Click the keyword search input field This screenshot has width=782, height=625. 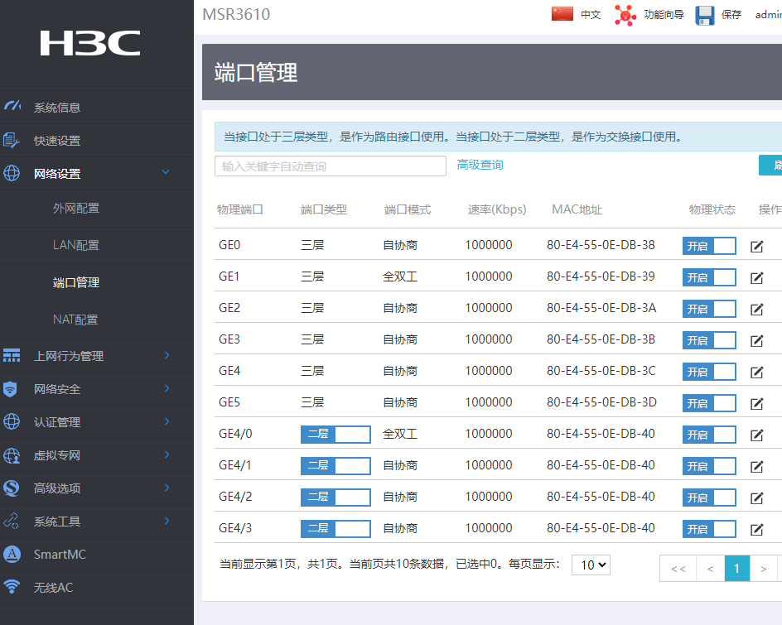tap(331, 166)
